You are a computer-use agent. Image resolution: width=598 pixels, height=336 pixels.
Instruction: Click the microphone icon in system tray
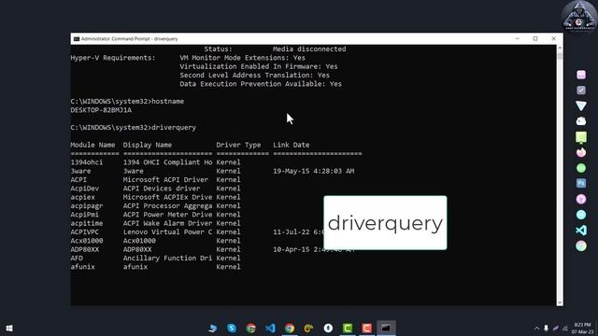546,328
